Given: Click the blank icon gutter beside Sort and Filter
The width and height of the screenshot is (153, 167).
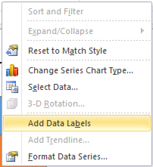Looking at the screenshot, I should 12,11.
